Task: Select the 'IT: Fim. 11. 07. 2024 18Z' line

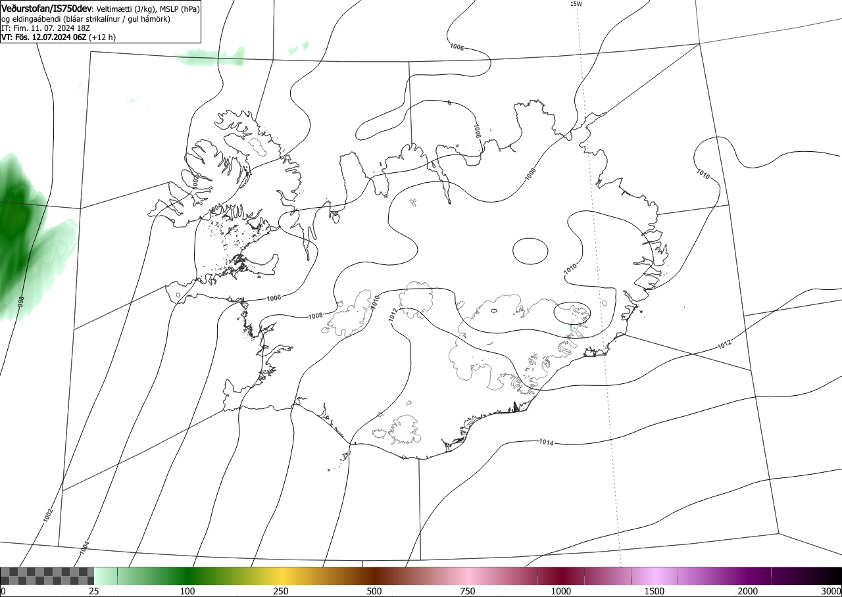Action: pos(47,28)
